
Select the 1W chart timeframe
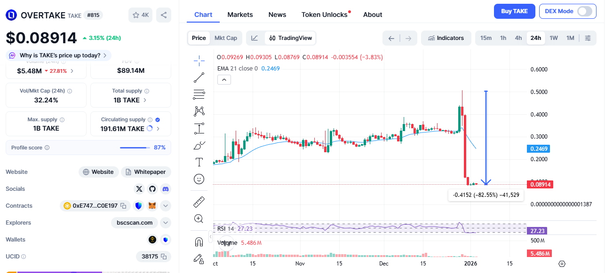pyautogui.click(x=553, y=38)
